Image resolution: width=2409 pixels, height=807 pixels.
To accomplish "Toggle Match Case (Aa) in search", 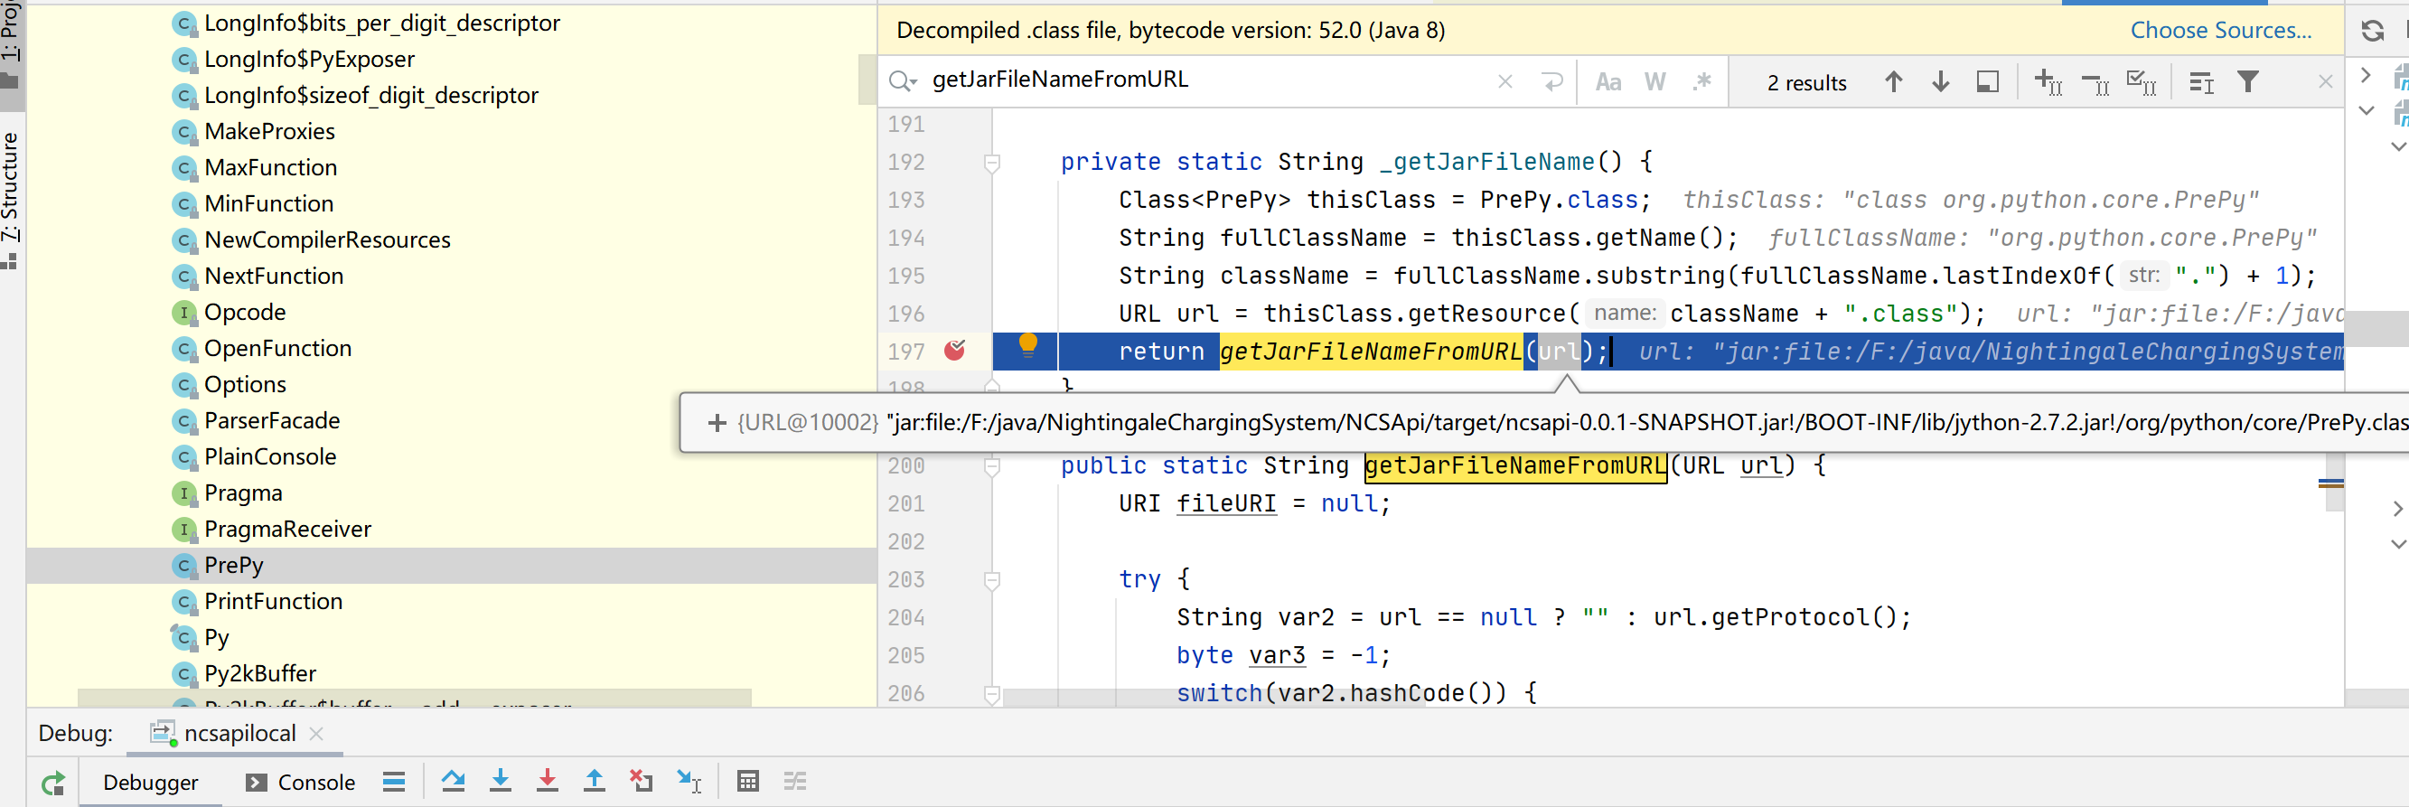I will pos(1608,82).
